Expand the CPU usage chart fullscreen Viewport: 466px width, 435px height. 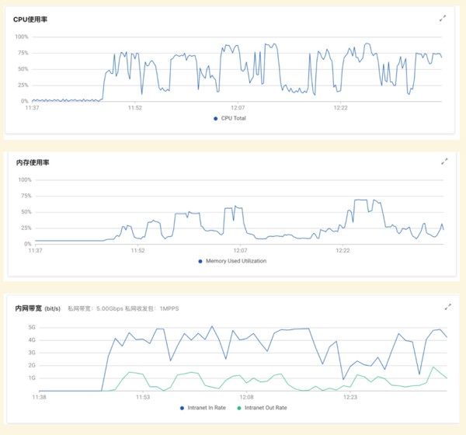443,19
